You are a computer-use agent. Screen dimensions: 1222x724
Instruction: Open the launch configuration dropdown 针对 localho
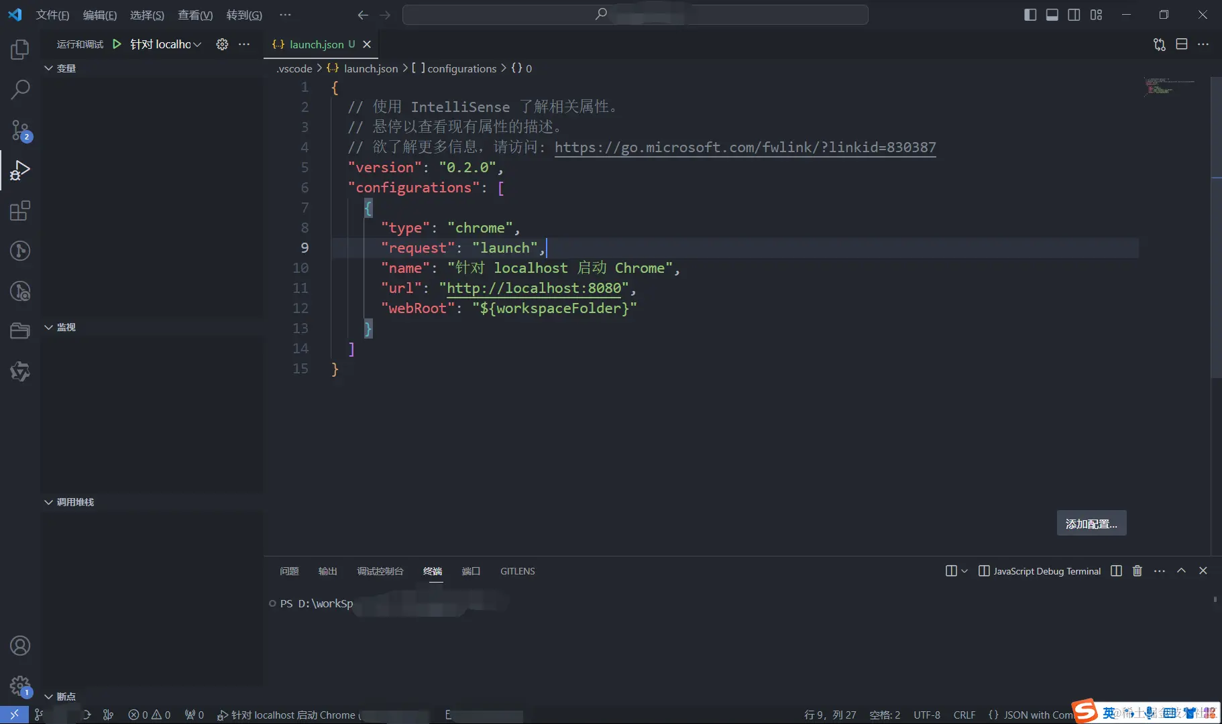coord(166,44)
